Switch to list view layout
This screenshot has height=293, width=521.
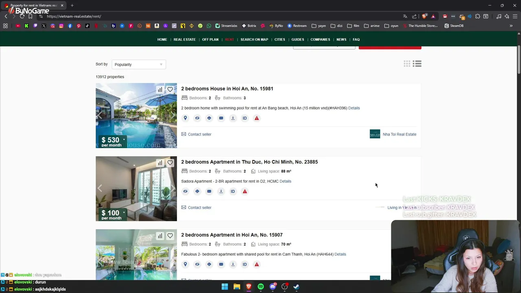pyautogui.click(x=417, y=63)
